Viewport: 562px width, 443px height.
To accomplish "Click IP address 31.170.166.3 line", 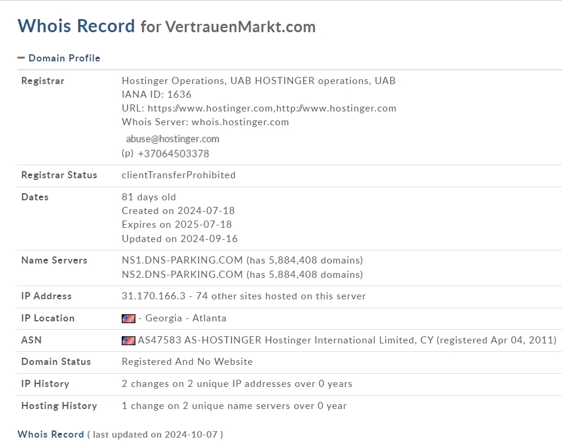I will 244,296.
